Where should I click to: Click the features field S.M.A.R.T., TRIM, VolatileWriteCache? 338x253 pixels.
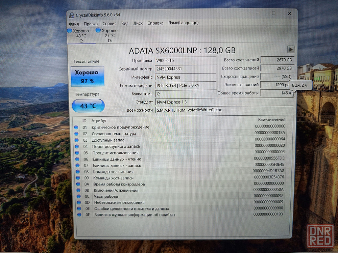click(224, 110)
